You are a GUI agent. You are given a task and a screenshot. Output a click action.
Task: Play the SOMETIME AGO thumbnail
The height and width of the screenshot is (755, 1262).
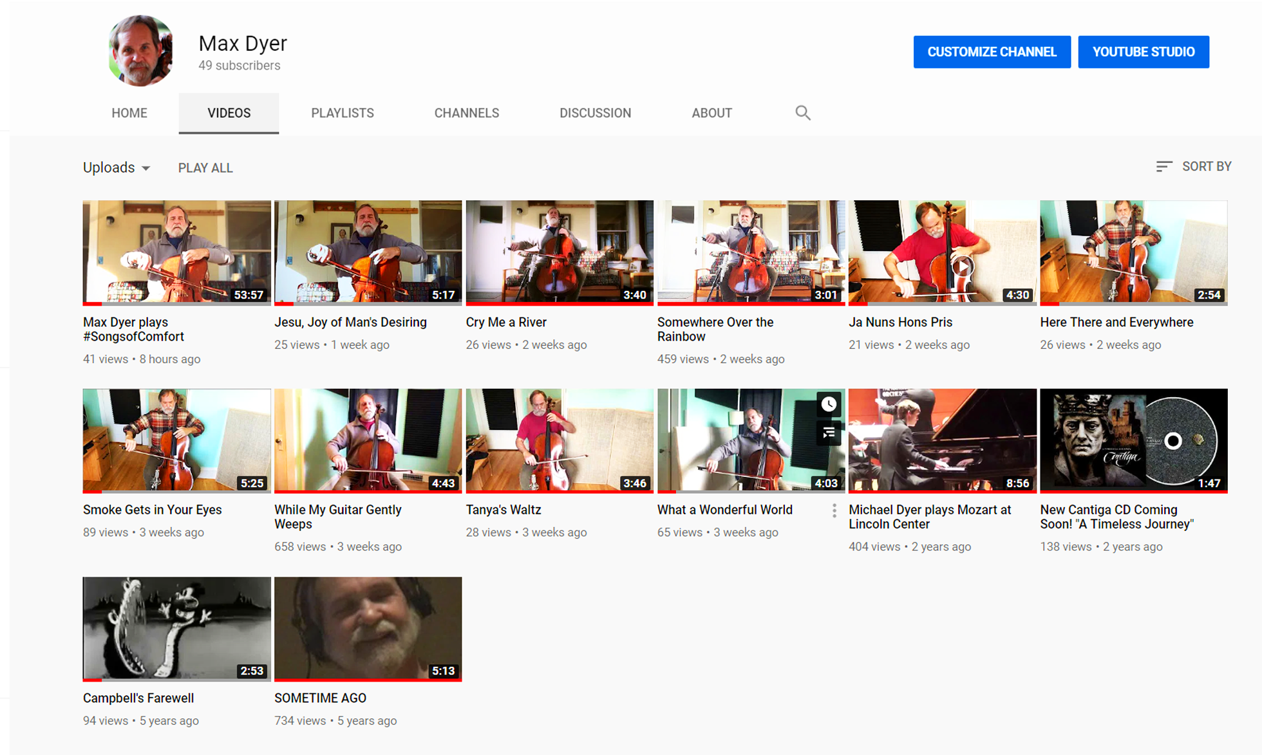tap(368, 628)
